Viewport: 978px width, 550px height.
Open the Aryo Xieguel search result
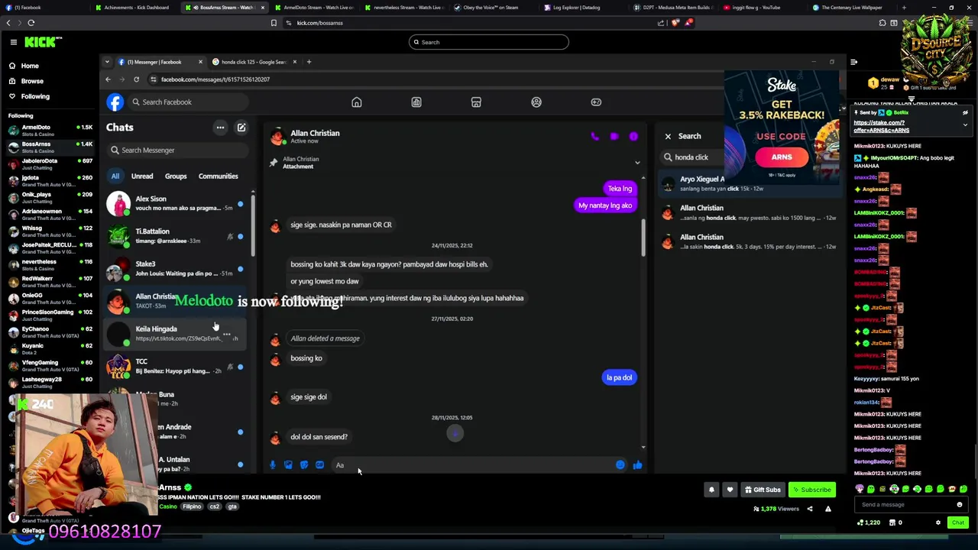749,183
